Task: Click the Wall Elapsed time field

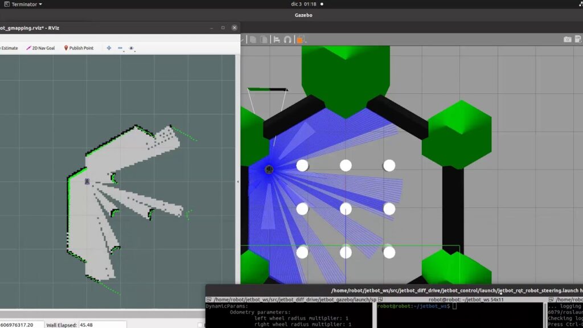Action: [x=94, y=325]
